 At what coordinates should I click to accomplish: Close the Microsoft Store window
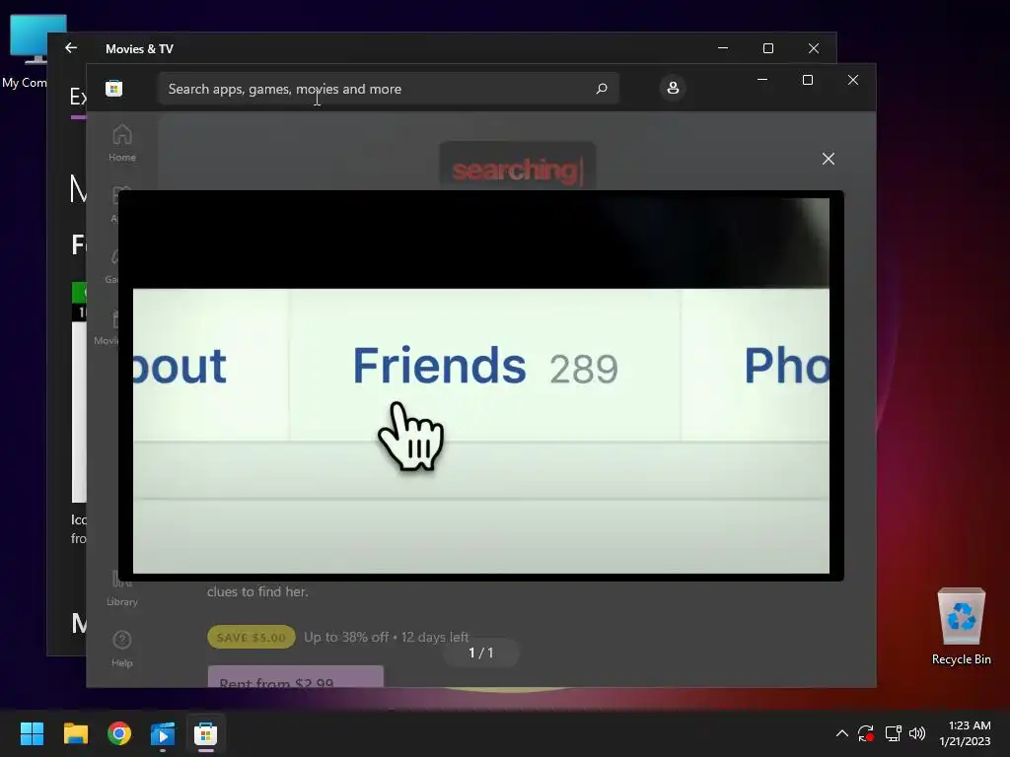click(x=853, y=80)
